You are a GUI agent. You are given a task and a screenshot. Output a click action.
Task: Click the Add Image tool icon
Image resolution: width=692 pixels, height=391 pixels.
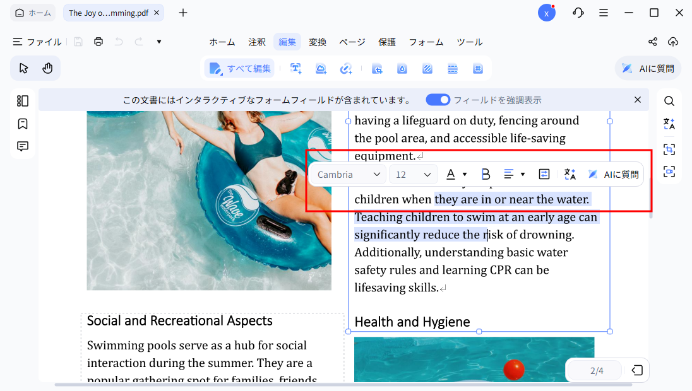coord(321,69)
